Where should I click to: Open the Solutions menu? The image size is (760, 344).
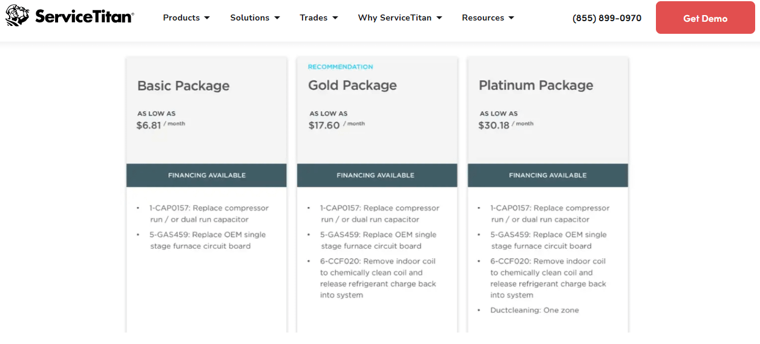coord(255,18)
